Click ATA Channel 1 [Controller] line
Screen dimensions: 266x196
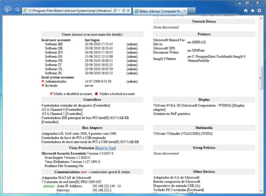pos(62,114)
